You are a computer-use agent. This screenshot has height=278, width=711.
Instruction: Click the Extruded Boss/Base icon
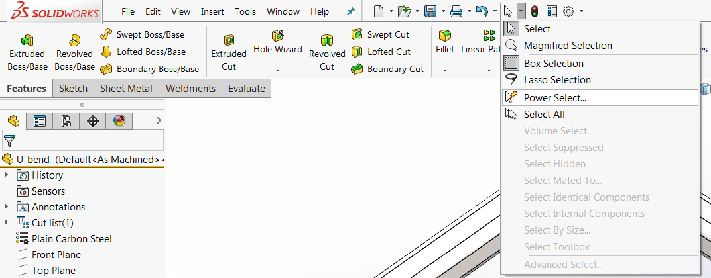pyautogui.click(x=27, y=40)
